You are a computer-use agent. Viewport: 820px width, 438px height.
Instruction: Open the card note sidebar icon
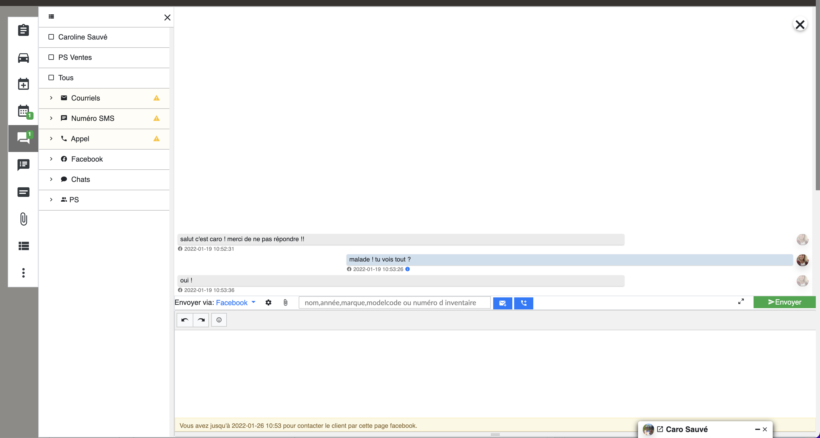pyautogui.click(x=23, y=192)
